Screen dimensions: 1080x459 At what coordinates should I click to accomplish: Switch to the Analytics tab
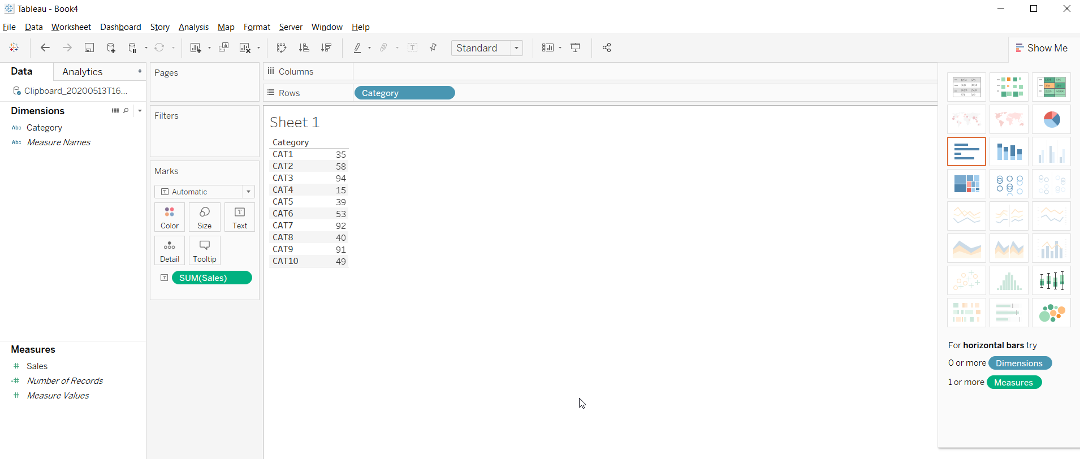point(83,72)
